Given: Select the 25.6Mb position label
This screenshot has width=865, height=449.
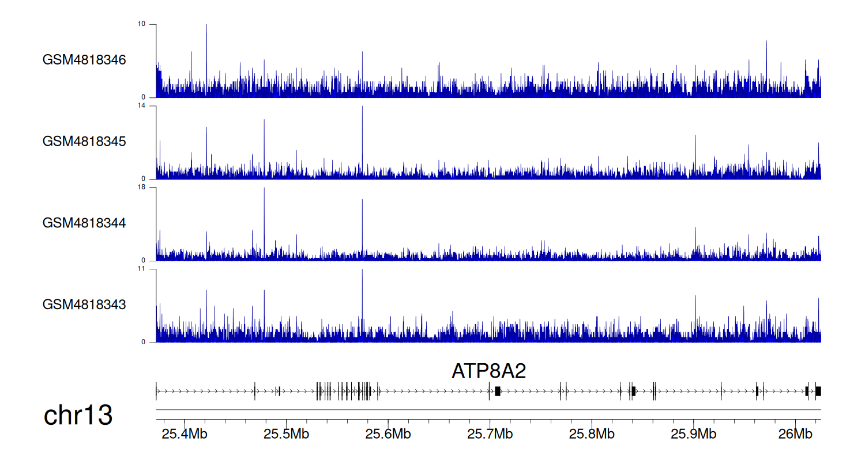Looking at the screenshot, I should point(388,433).
